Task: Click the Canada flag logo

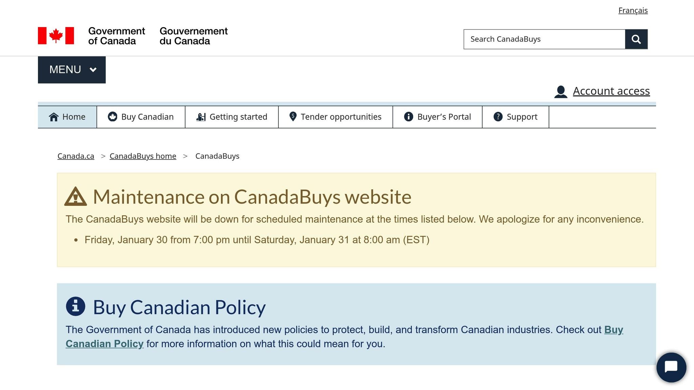Action: (56, 36)
